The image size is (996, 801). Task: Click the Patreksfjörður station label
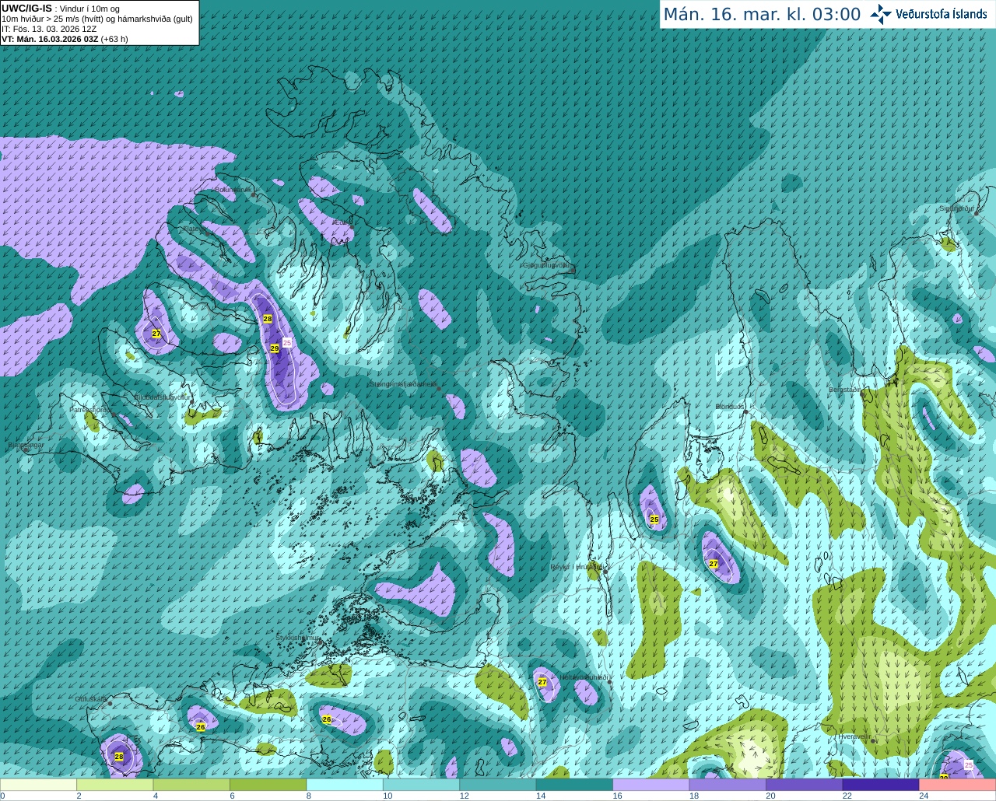point(91,410)
